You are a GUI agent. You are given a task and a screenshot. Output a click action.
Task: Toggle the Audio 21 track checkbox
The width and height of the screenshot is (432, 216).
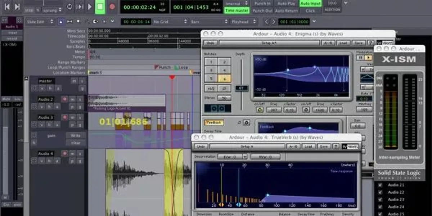pos(380,185)
